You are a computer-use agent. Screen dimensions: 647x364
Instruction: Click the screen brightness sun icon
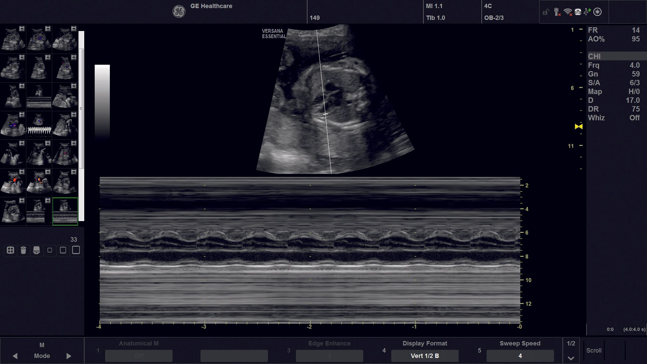[597, 12]
